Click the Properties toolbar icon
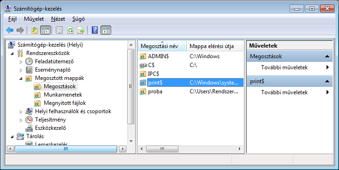 (x=59, y=30)
